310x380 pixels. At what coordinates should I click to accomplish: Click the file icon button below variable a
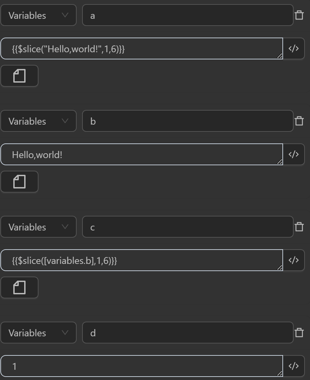point(19,76)
